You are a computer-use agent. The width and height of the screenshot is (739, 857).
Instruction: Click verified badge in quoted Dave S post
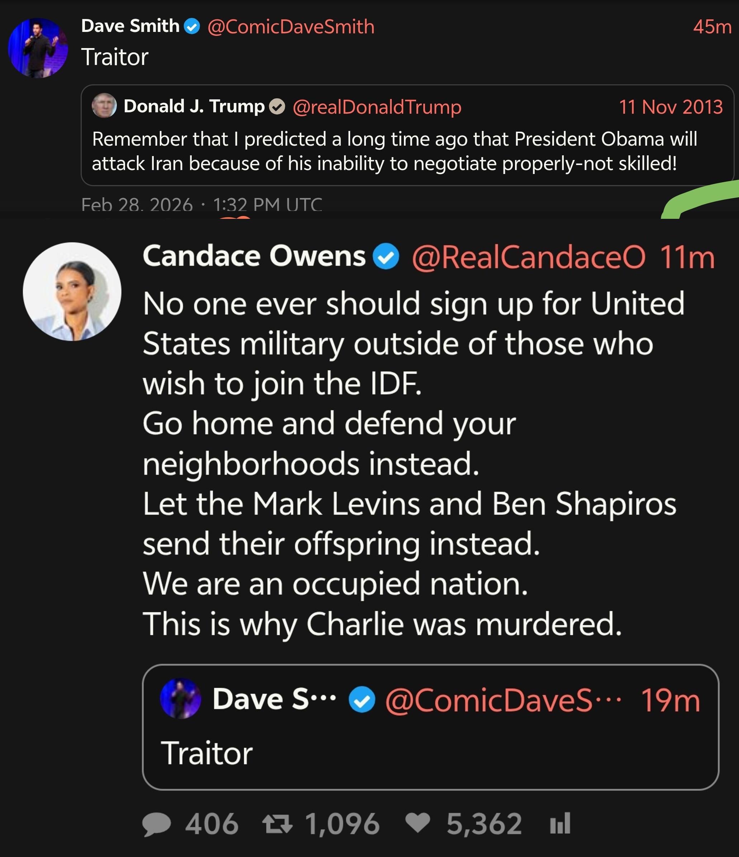(x=362, y=700)
